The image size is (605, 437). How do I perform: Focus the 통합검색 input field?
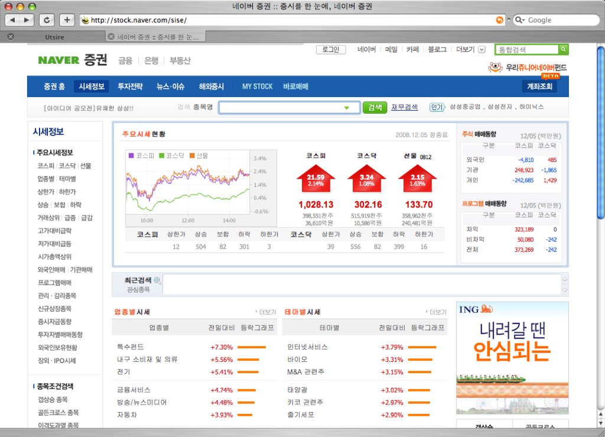click(x=527, y=50)
